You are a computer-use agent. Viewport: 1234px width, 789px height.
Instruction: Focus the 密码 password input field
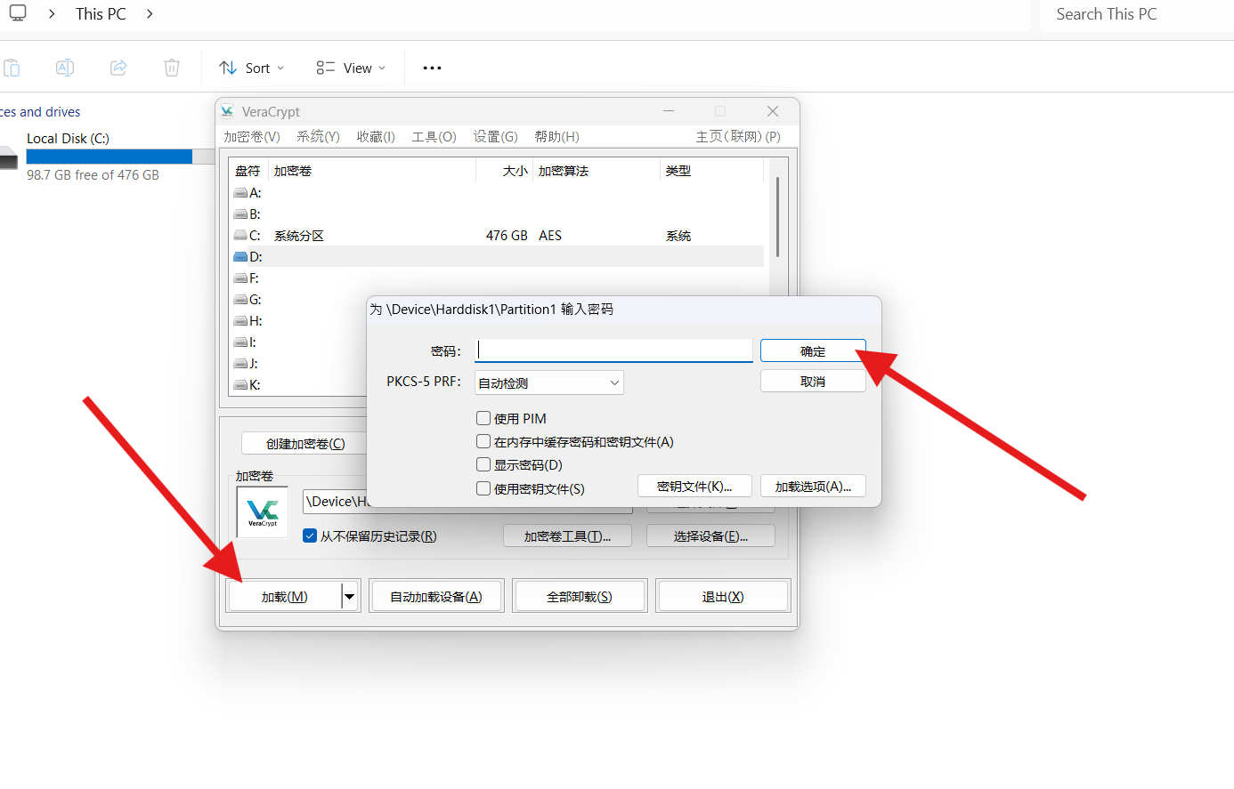click(x=614, y=350)
